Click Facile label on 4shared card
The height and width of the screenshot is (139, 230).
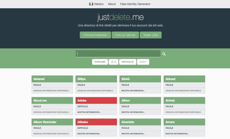[37, 85]
